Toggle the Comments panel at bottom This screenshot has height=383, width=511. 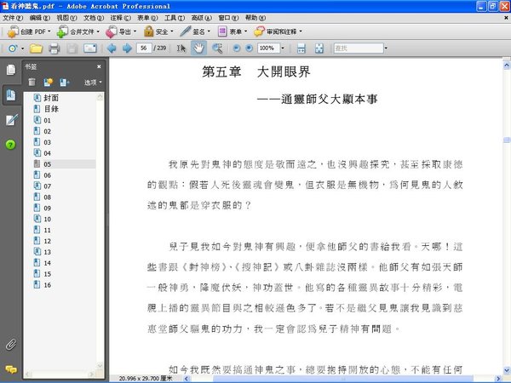point(11,369)
